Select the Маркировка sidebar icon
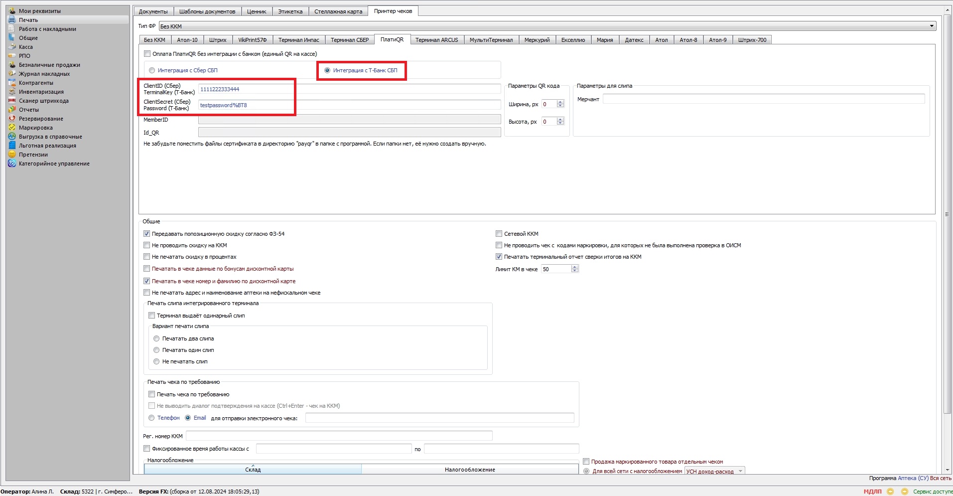The width and height of the screenshot is (953, 496). coord(12,128)
